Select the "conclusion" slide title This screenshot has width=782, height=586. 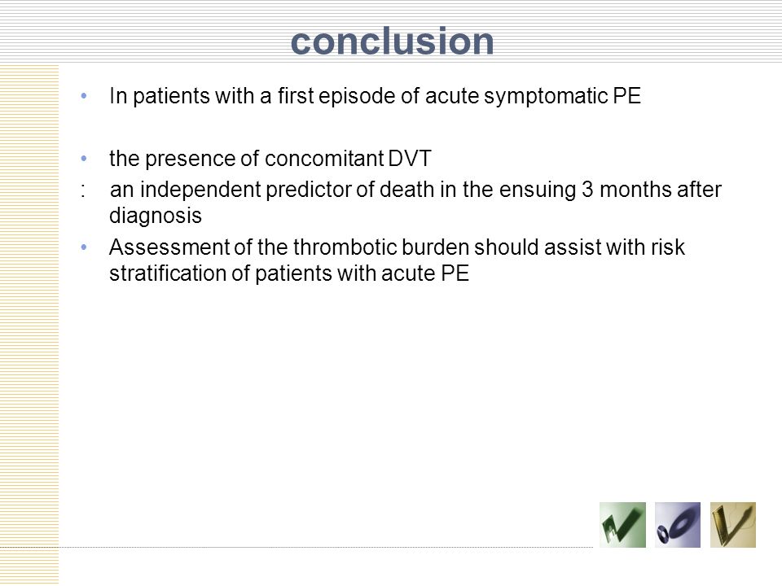(392, 41)
